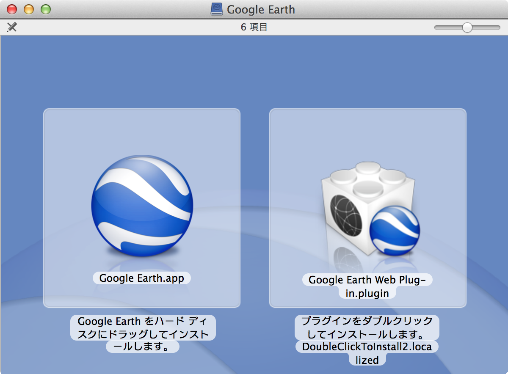Image resolution: width=508 pixels, height=374 pixels.
Task: Minimize the window with the yellow button
Action: point(29,9)
